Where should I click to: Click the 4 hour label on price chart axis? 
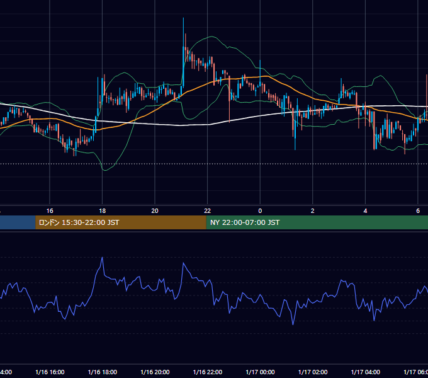365,210
